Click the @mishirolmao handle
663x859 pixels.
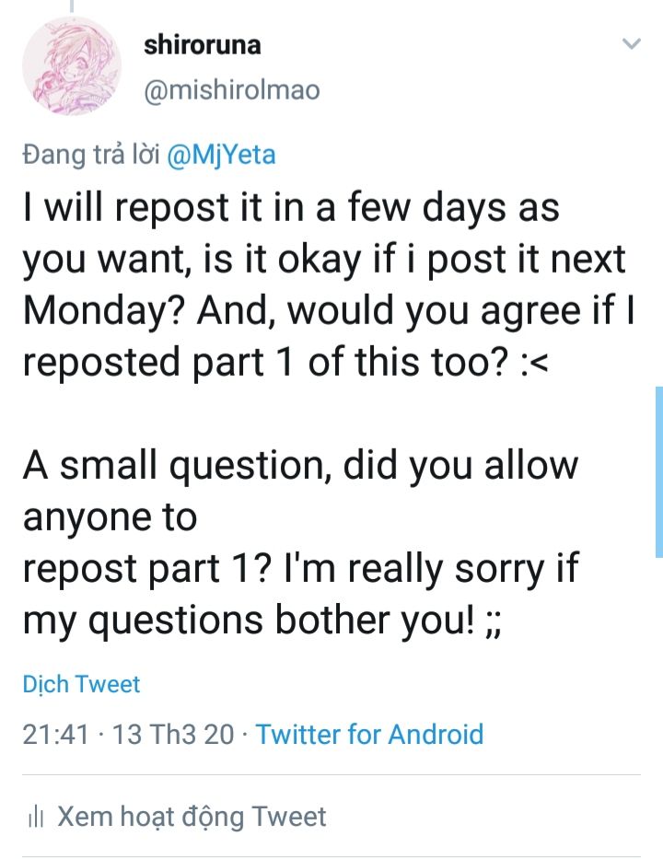(231, 91)
